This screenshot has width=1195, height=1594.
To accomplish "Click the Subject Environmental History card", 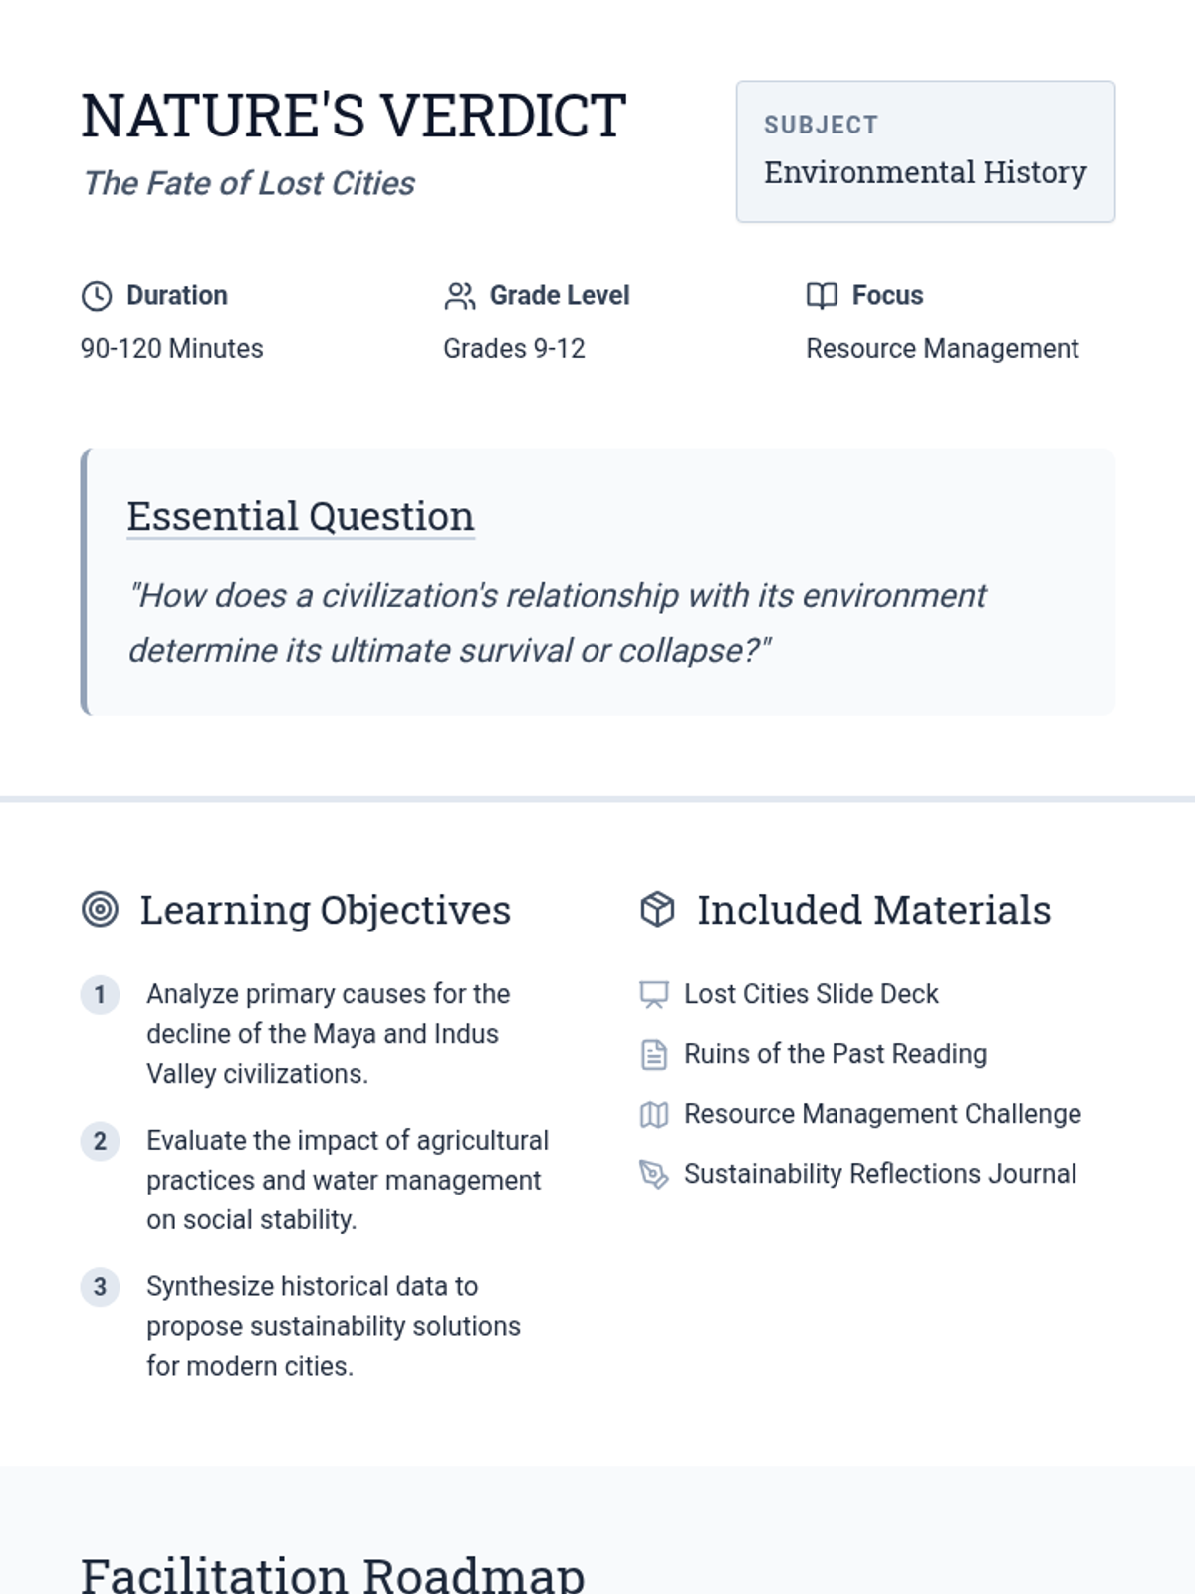I will pyautogui.click(x=925, y=151).
